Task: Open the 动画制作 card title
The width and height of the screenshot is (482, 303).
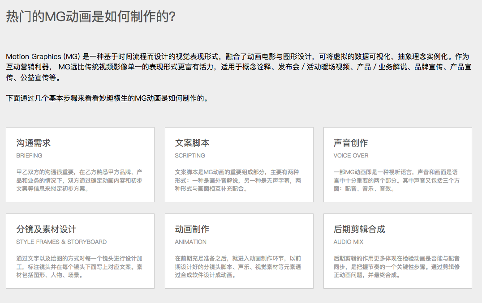Action: point(192,229)
